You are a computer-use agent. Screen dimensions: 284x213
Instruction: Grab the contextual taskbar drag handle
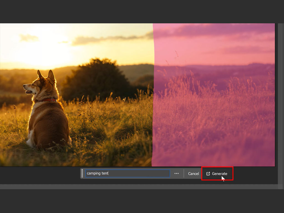[82, 173]
